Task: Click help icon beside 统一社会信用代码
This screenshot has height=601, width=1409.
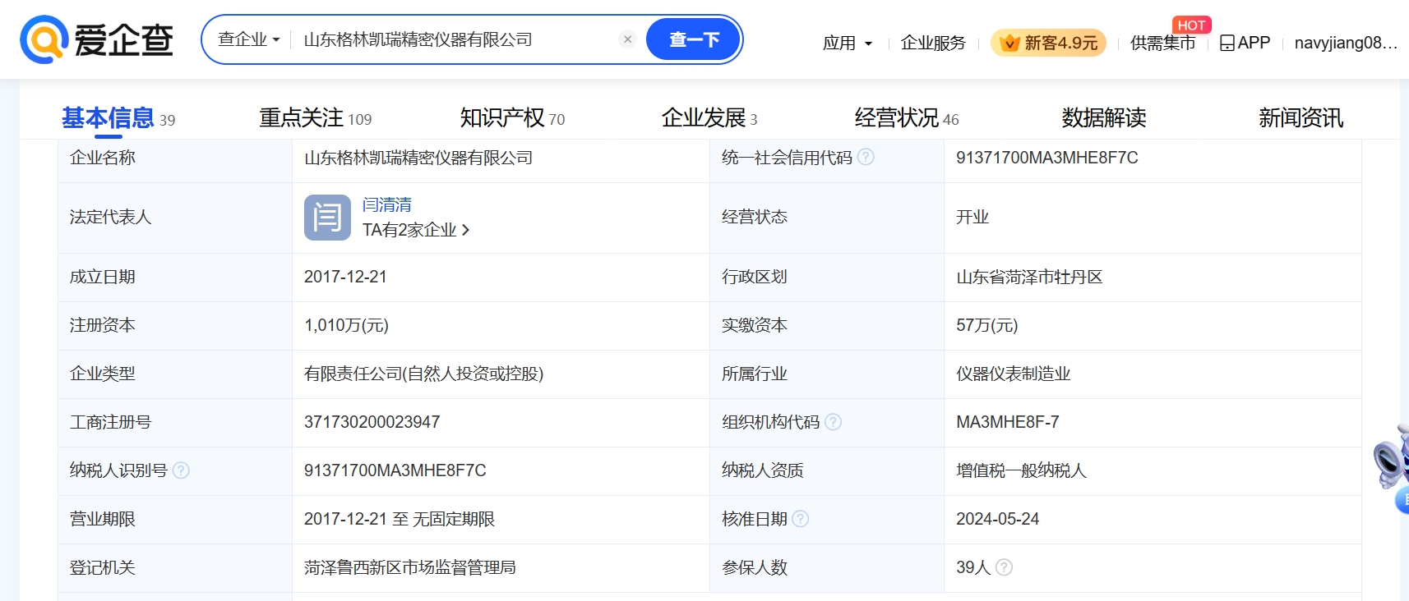Action: [x=866, y=157]
